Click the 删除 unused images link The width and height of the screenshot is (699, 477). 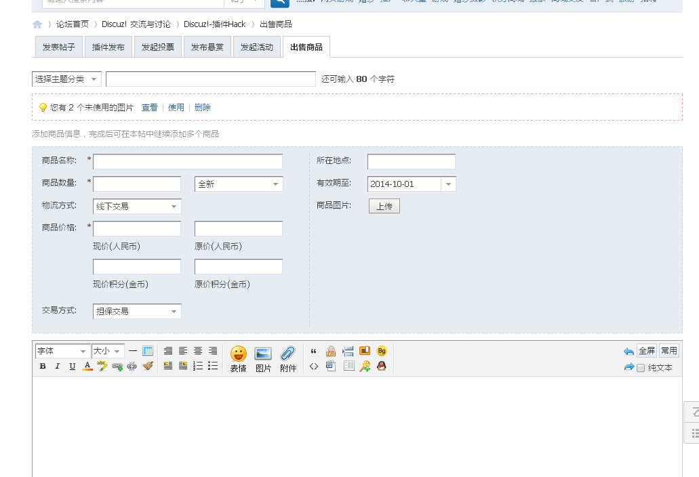pyautogui.click(x=203, y=107)
